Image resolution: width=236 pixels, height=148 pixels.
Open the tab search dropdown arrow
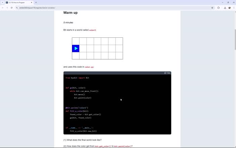click(x=2, y=2)
